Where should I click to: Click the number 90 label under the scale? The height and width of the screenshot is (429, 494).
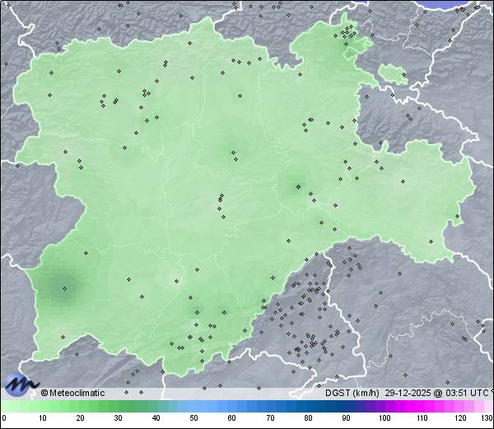click(x=346, y=419)
